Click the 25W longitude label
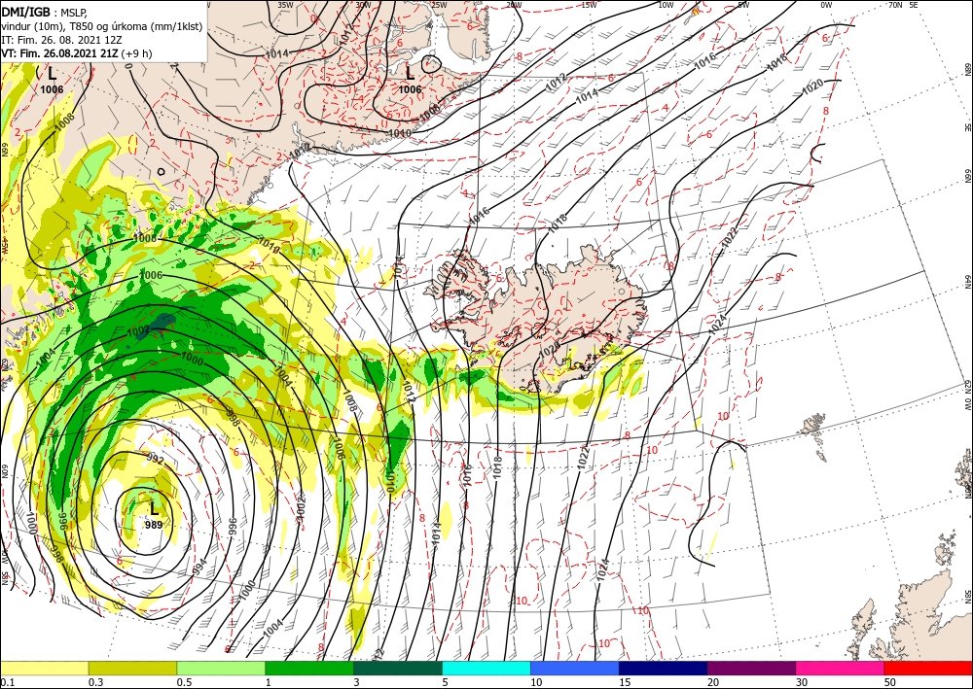This screenshot has width=973, height=689. (439, 5)
